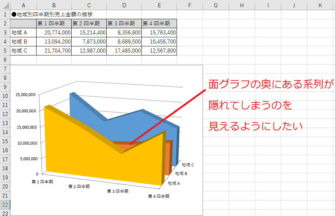Select column header K
Image resolution: width=335 pixels, height=216 pixels.
[320, 5]
